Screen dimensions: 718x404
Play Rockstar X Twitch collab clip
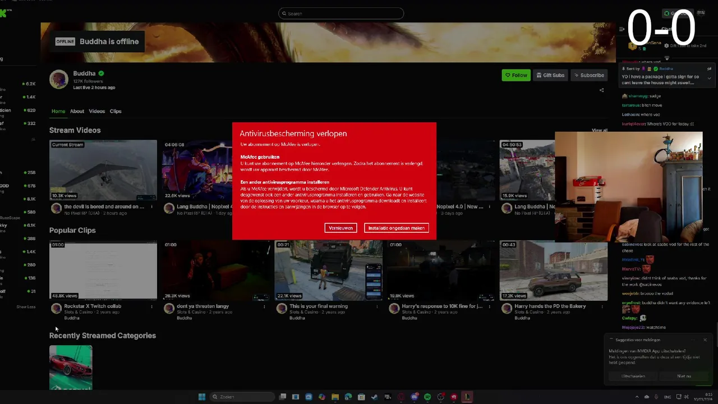103,270
